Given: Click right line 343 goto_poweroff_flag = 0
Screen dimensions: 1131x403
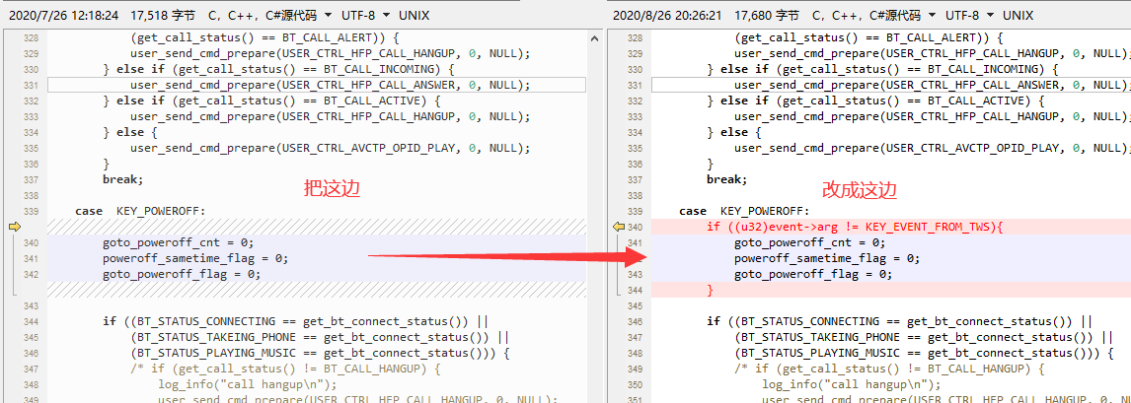Looking at the screenshot, I should point(813,274).
